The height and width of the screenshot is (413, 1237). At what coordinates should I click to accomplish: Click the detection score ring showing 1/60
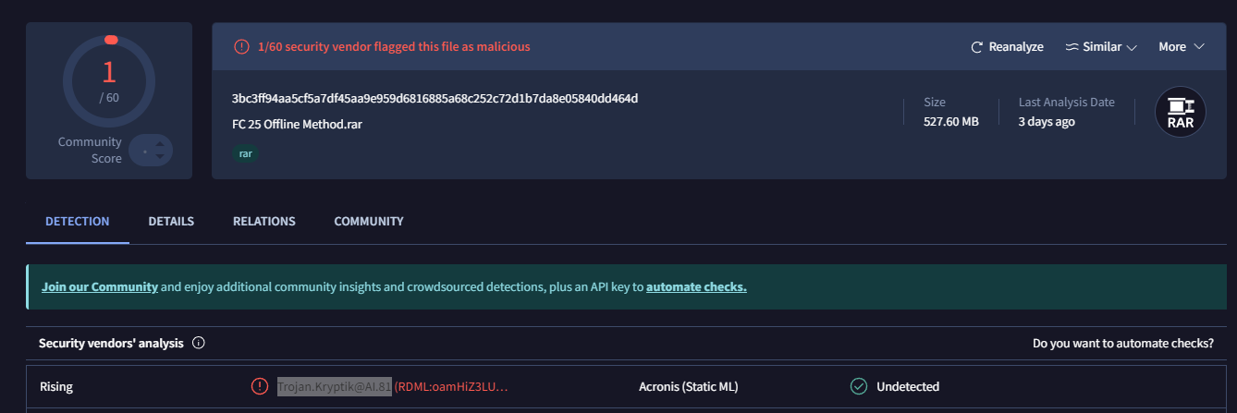110,80
